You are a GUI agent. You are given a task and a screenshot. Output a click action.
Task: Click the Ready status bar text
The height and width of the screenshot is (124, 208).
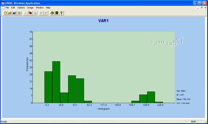[x=4, y=121]
